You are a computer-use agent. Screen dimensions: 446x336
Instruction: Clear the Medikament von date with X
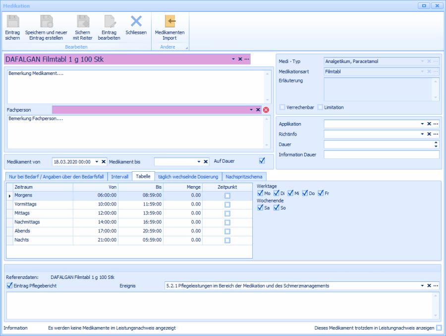tap(104, 162)
